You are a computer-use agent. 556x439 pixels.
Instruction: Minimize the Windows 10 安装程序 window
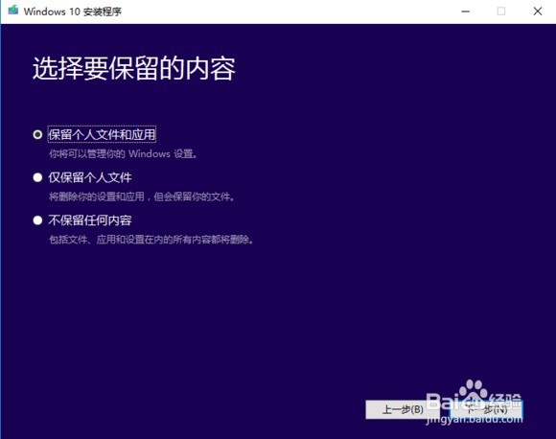(466, 12)
